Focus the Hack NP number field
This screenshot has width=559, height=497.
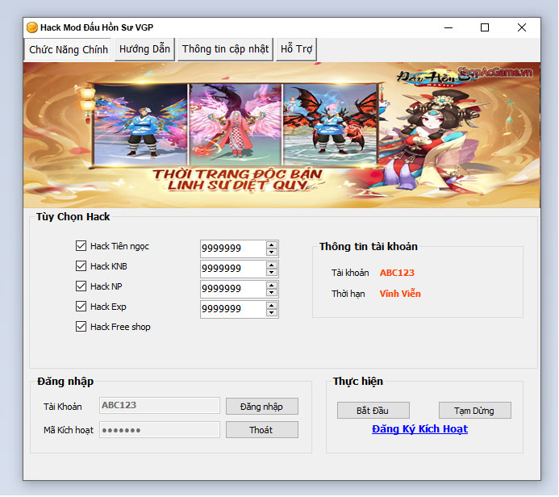point(233,289)
